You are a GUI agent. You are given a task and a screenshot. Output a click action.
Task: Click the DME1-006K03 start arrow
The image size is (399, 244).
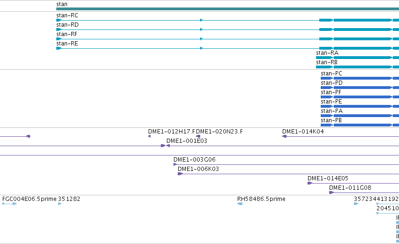180,174
